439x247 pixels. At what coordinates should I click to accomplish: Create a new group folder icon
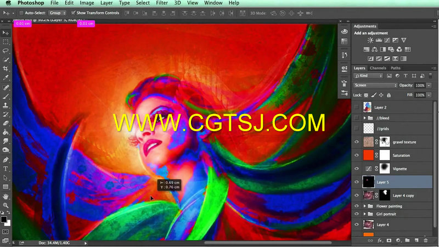coord(407,240)
